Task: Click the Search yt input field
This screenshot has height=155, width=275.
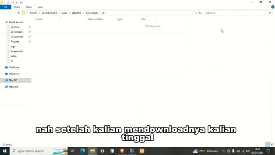Action: [236, 13]
